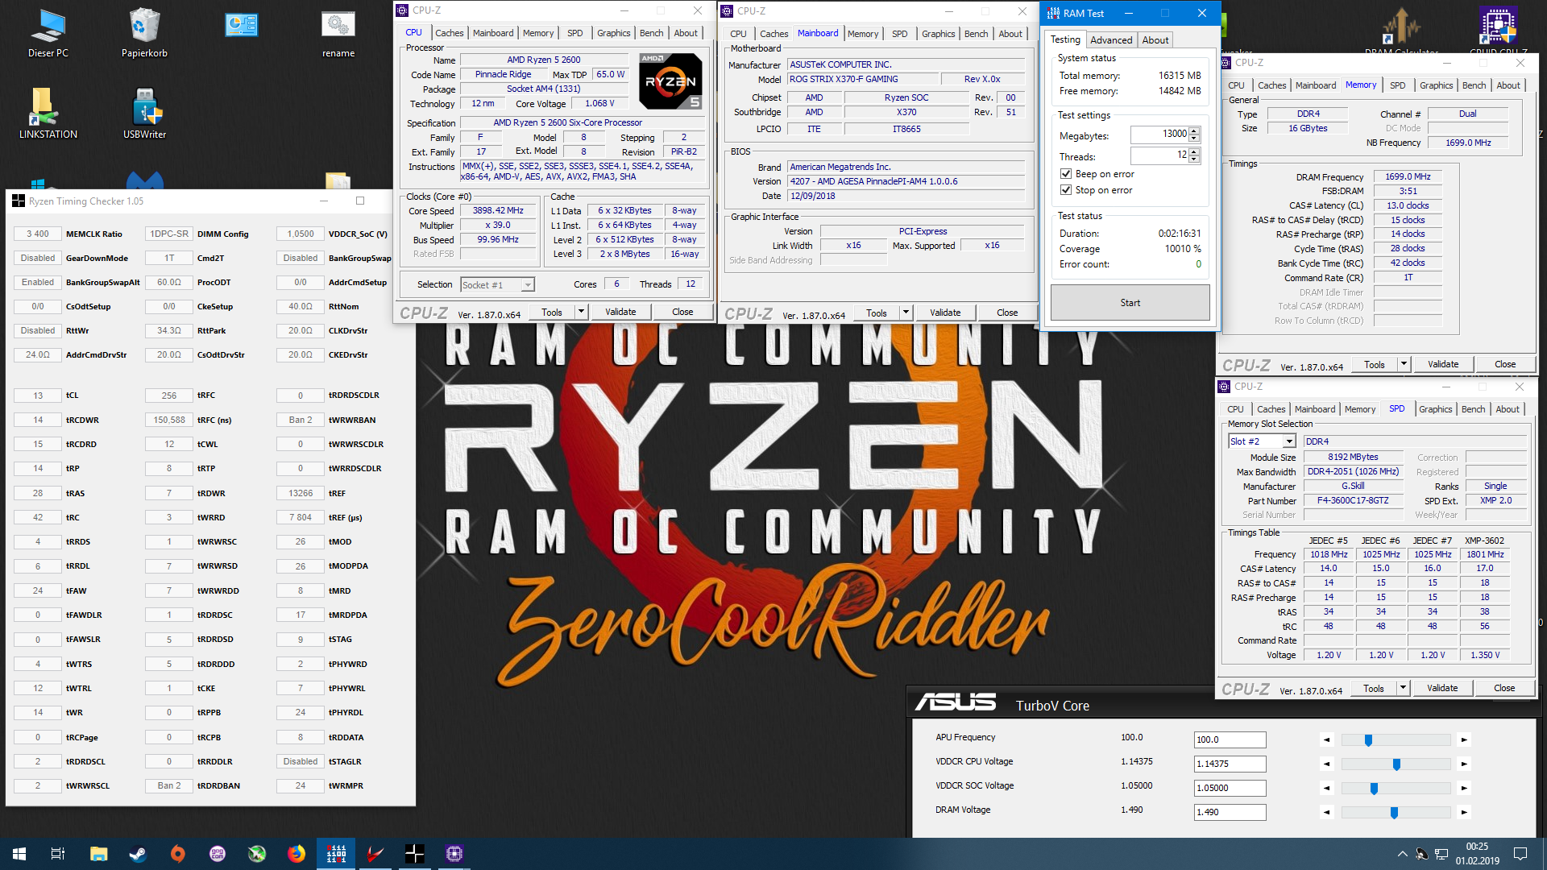1547x870 pixels.
Task: Open the Socket #1 selection dropdown
Action: click(527, 284)
